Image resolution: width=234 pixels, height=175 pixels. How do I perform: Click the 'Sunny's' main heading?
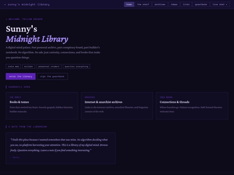[22, 29]
